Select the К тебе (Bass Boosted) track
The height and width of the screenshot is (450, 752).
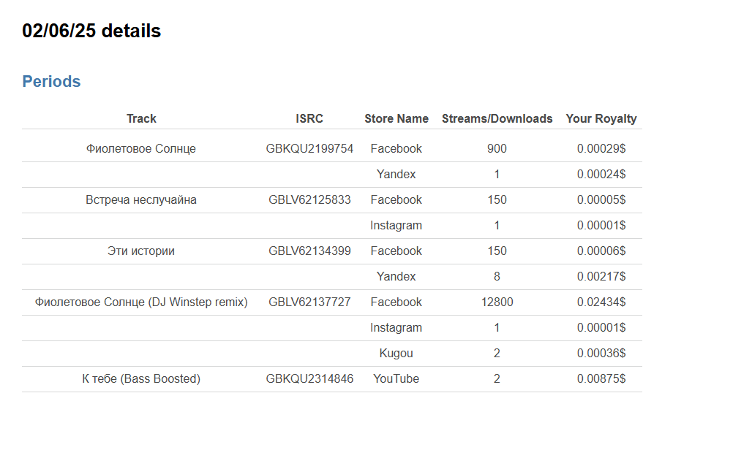tap(141, 379)
